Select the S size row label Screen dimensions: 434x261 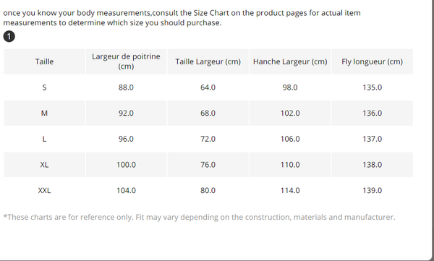[x=44, y=87]
